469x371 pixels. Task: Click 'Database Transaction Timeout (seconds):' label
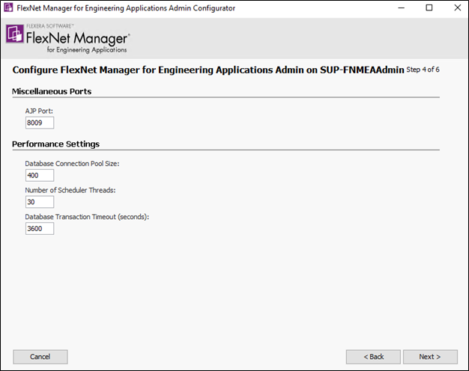pos(87,217)
